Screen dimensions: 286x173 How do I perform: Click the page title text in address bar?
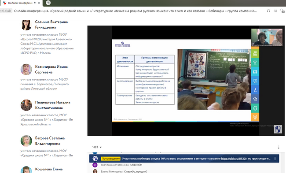click(135, 11)
